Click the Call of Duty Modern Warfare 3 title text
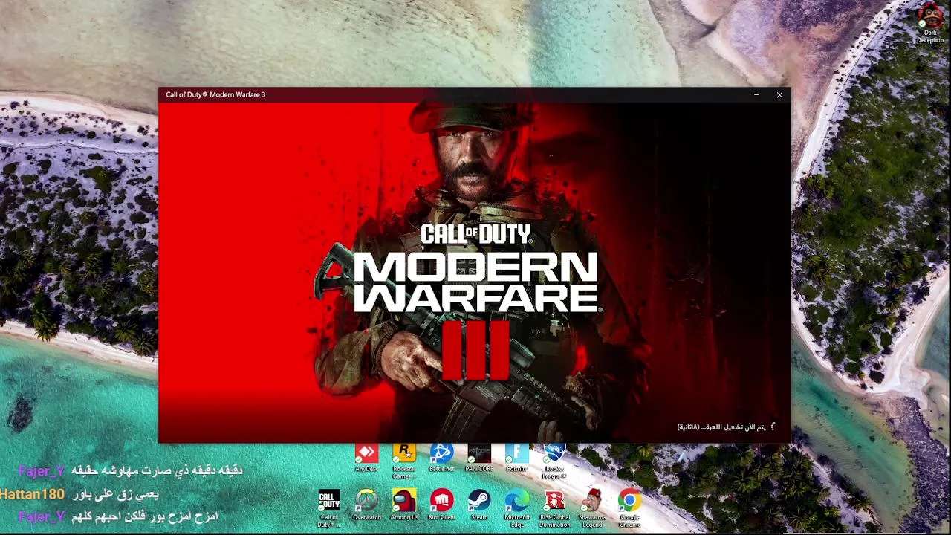951x535 pixels. pos(215,94)
